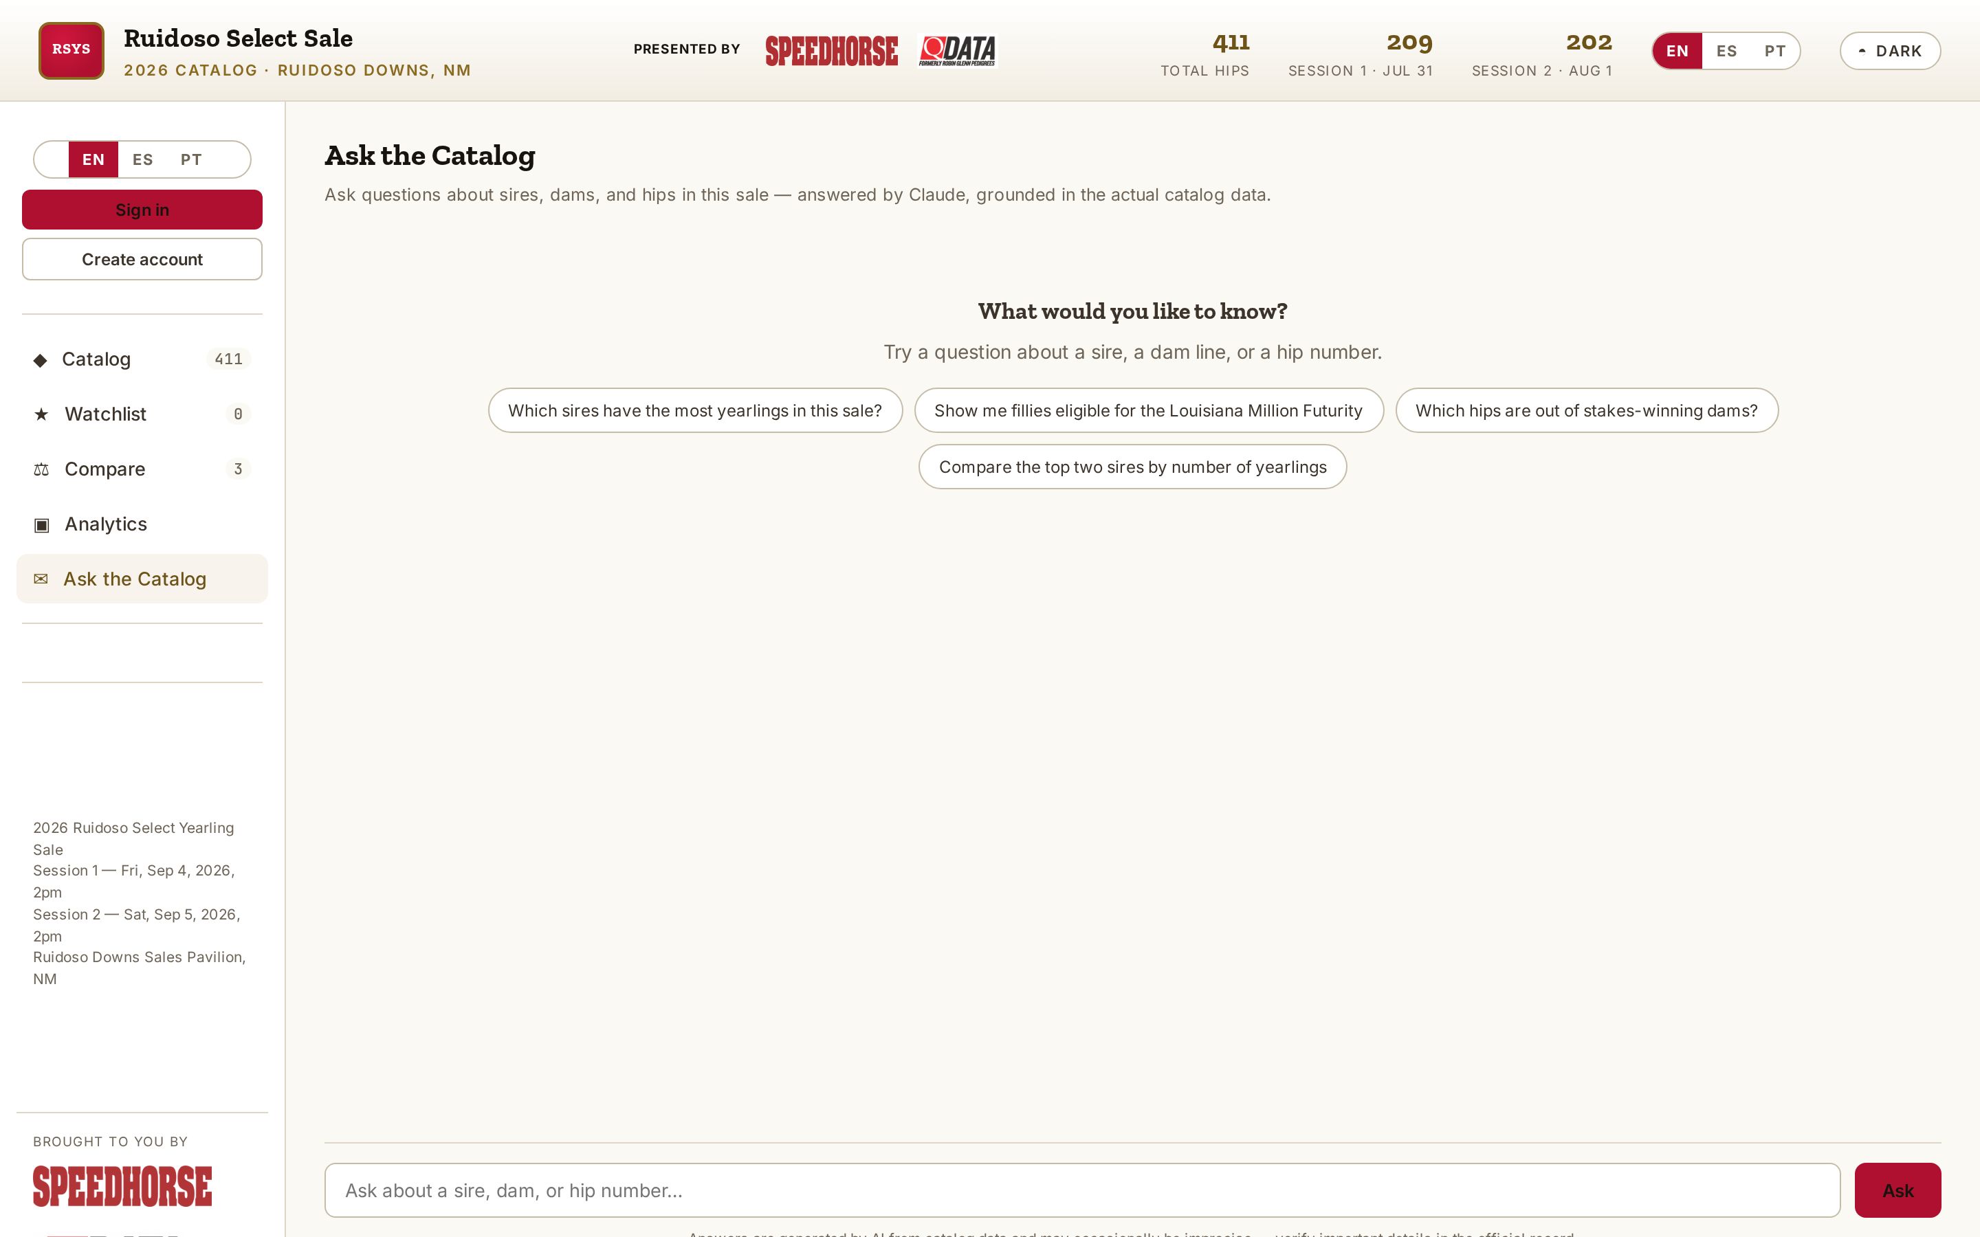Toggle the Dark theme button
Image resolution: width=1980 pixels, height=1237 pixels.
(x=1890, y=51)
